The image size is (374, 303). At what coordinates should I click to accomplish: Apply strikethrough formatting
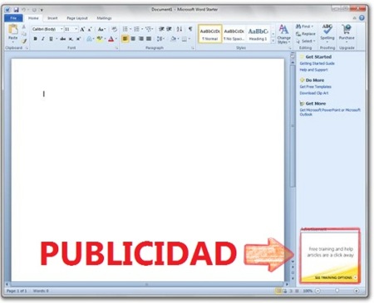[63, 39]
